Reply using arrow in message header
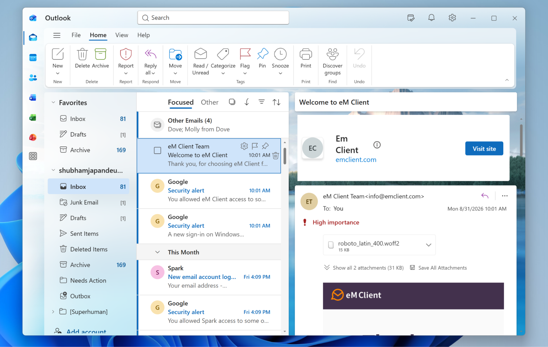The image size is (548, 347). click(485, 196)
